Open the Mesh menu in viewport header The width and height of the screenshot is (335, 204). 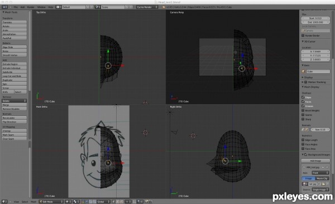pos(33,201)
